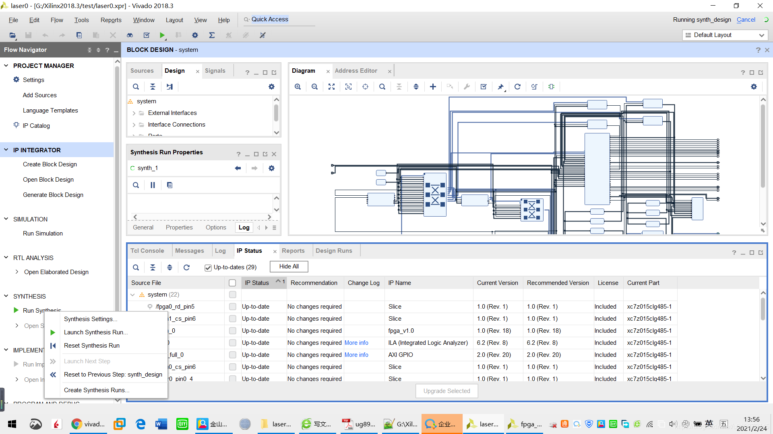773x434 pixels.
Task: Click Zoom In icon in Diagram toolbar
Action: (x=298, y=87)
